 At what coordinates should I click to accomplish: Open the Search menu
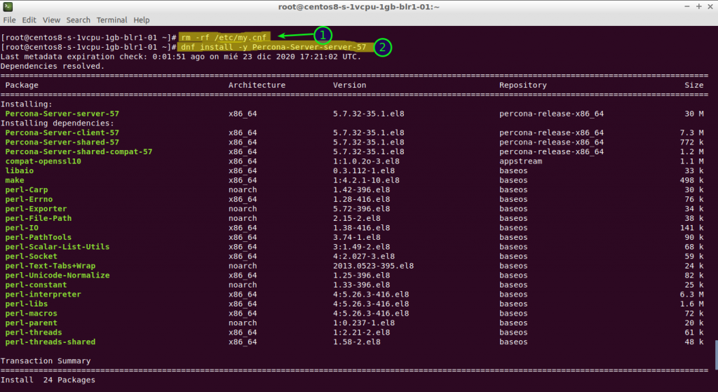pos(78,20)
